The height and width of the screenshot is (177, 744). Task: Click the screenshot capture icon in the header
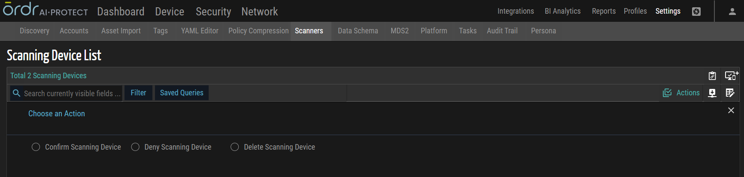[x=696, y=12]
